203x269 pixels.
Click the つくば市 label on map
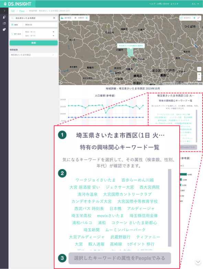click(190, 27)
